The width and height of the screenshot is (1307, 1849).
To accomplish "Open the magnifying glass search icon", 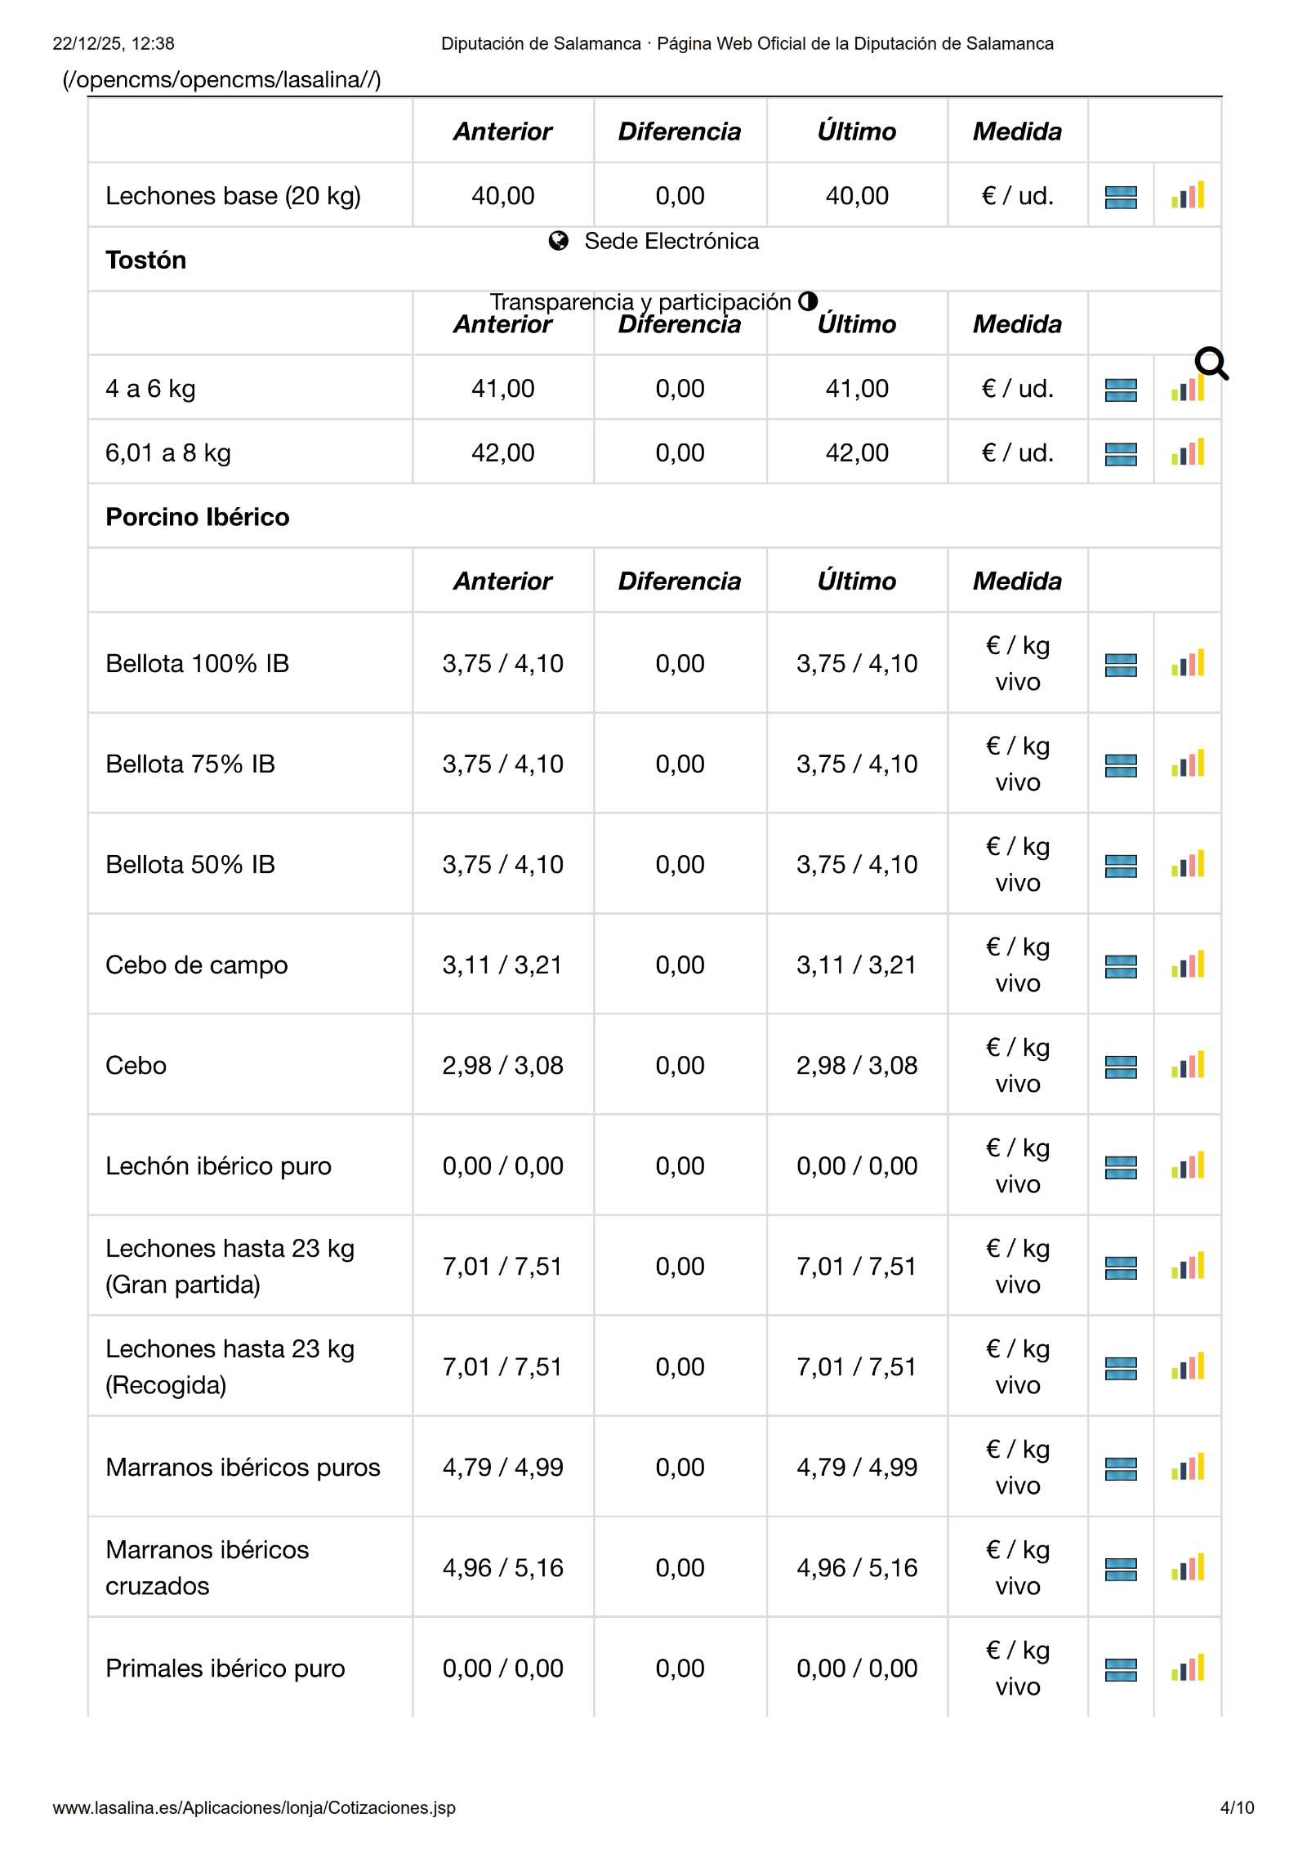I will coord(1211,363).
